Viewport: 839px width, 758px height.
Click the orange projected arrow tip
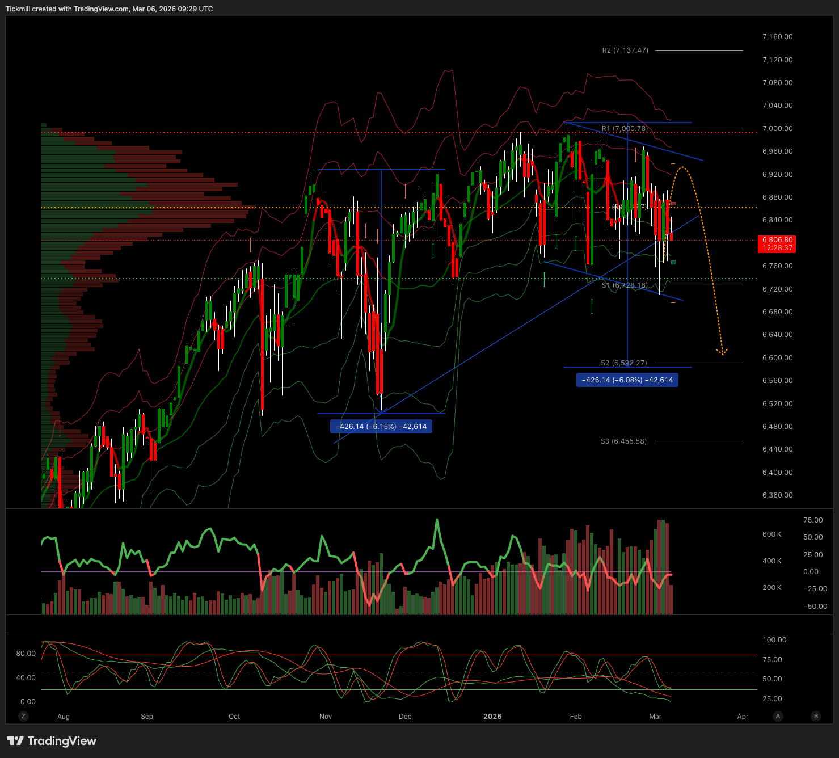click(x=722, y=354)
